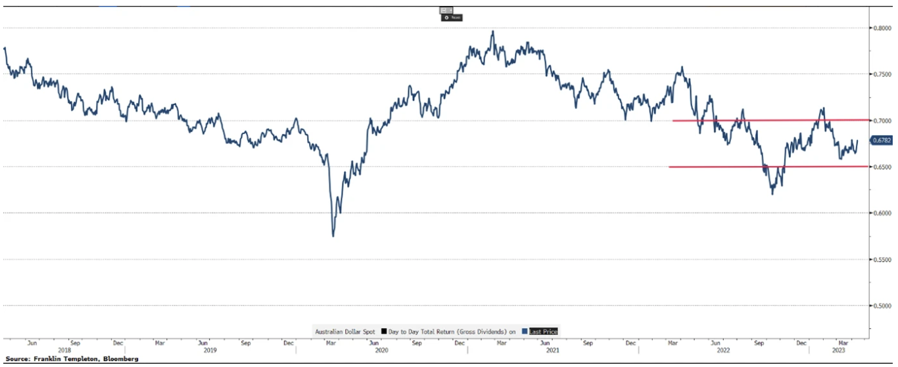Click the 0.6000 y-axis label
This screenshot has height=367, width=898.
881,213
